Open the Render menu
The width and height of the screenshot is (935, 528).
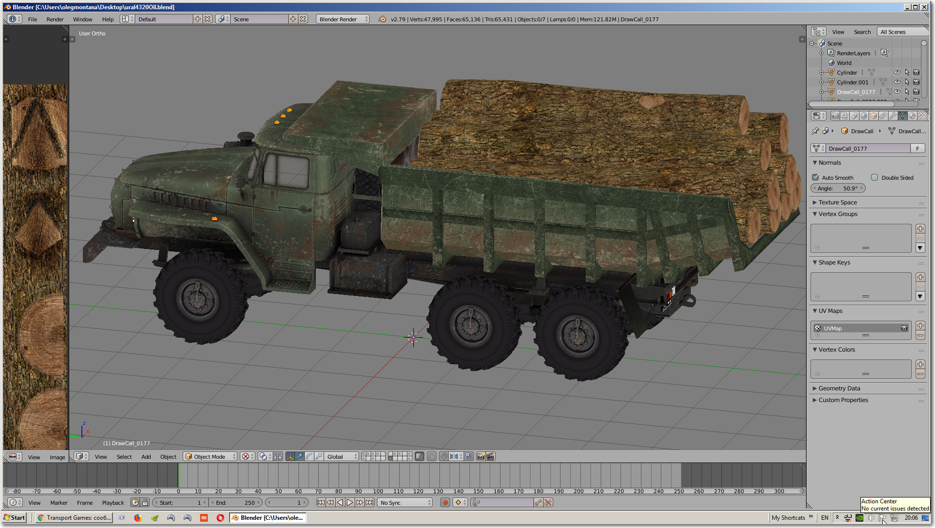click(x=55, y=19)
